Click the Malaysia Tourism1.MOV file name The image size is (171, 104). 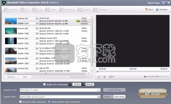pyautogui.click(x=48, y=38)
